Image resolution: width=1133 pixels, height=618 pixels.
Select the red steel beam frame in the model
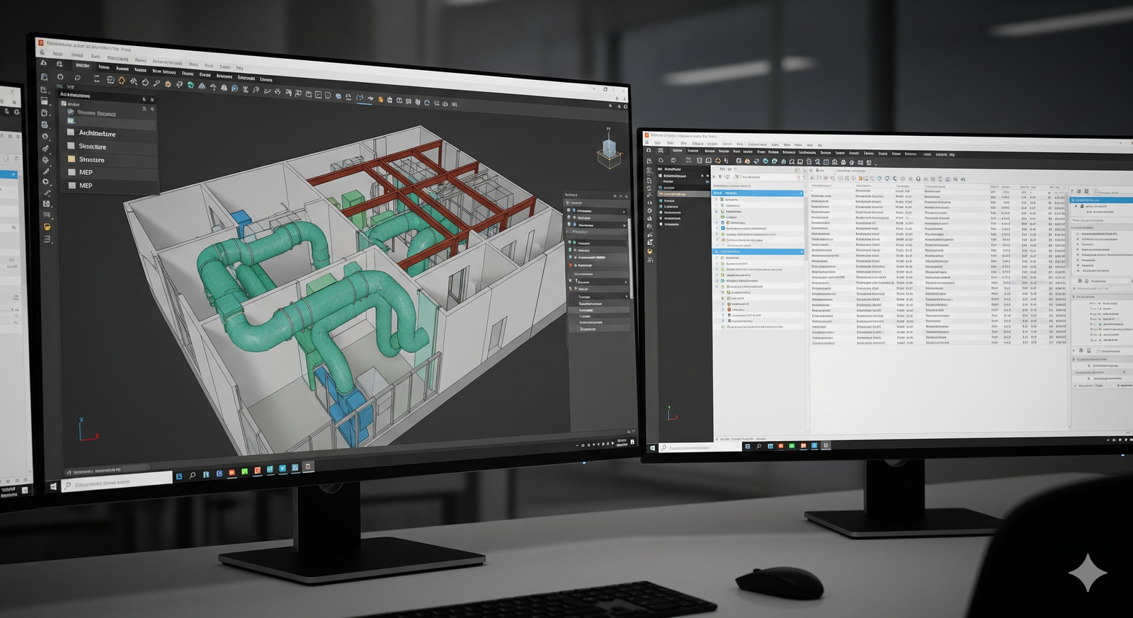(425, 191)
